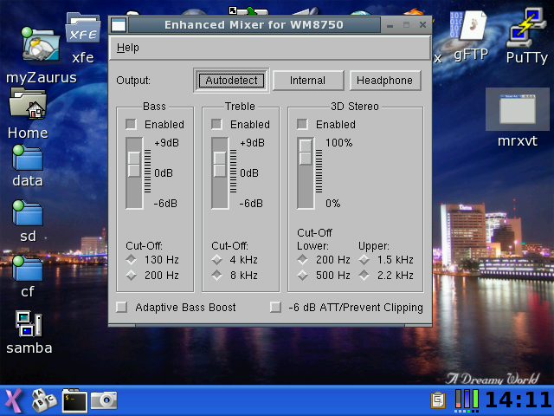Click the terminal icon in the taskbar
Screen dimensions: 554x416
[75, 400]
